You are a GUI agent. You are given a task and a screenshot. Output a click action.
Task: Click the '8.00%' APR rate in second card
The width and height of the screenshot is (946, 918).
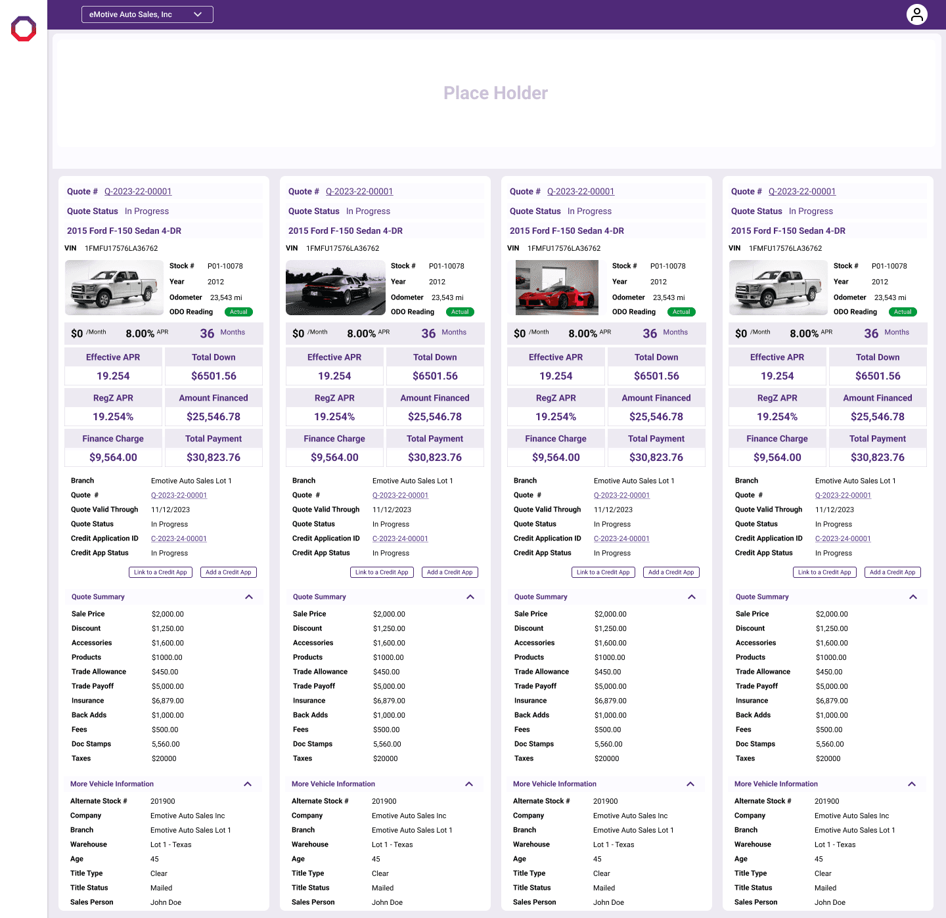(361, 334)
